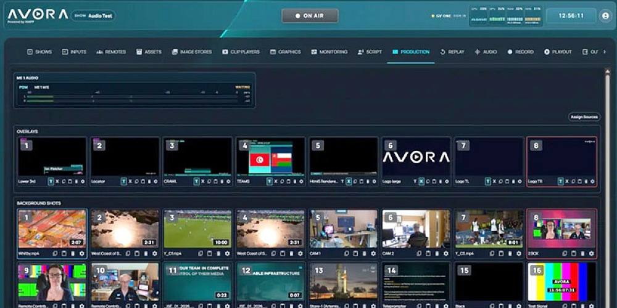This screenshot has height=308, width=617.
Task: Open the GRAPHICS tab
Action: pos(285,52)
